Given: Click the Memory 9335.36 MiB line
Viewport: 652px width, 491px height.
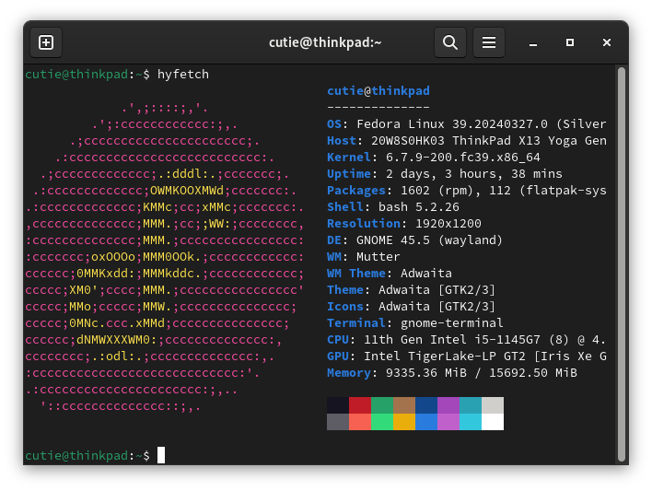Looking at the screenshot, I should pyautogui.click(x=452, y=373).
